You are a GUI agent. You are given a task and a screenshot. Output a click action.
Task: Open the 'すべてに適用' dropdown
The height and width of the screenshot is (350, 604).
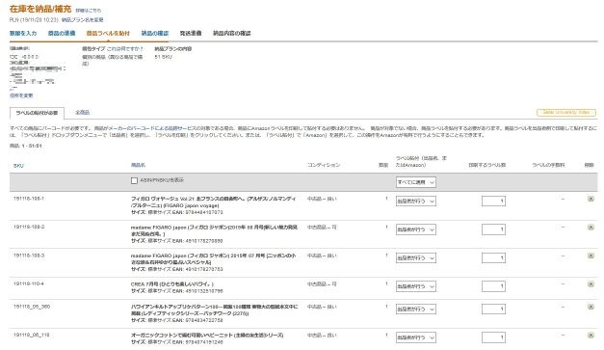point(416,182)
